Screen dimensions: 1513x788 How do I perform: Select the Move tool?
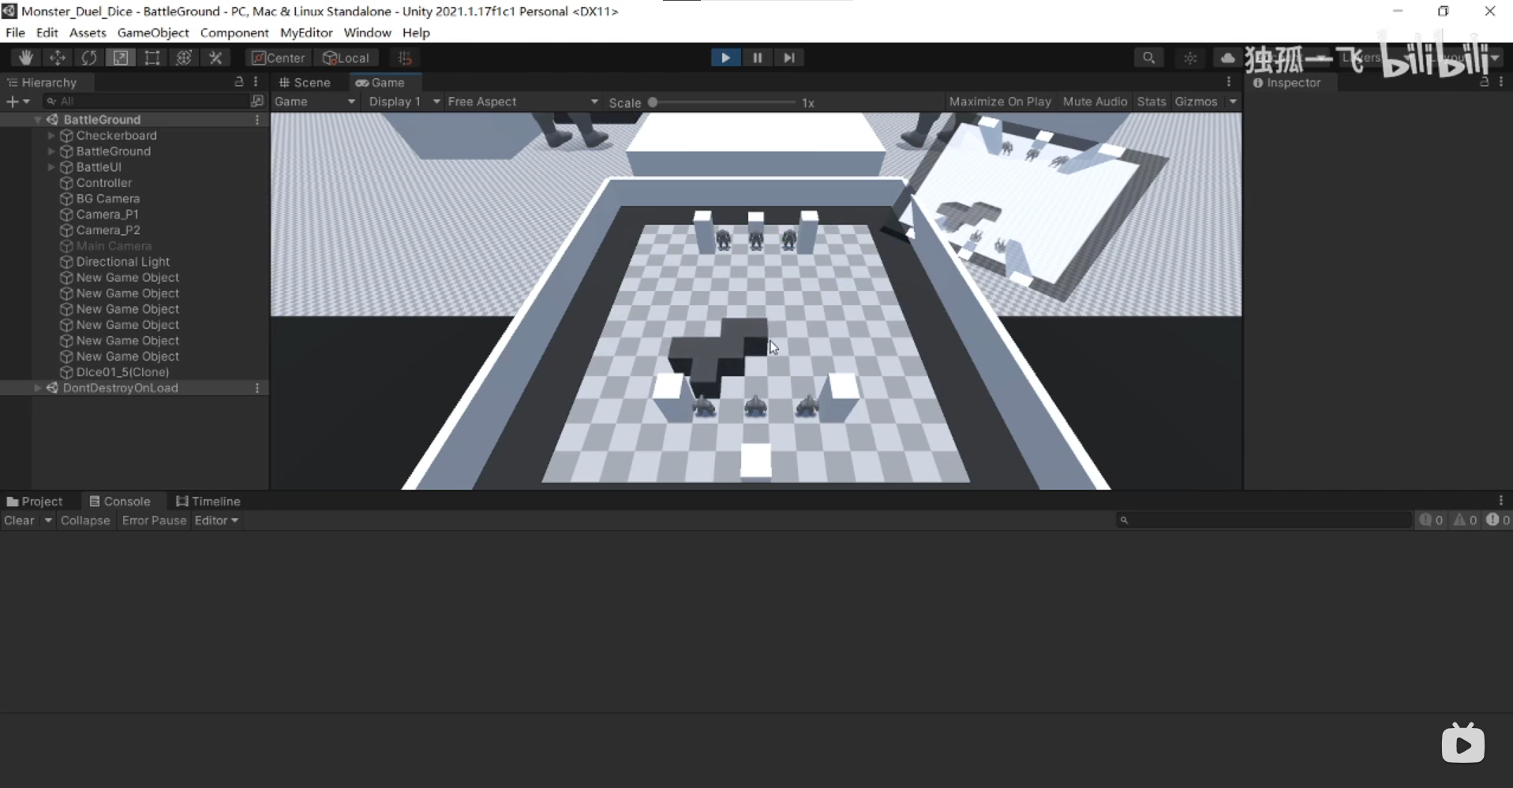tap(58, 58)
